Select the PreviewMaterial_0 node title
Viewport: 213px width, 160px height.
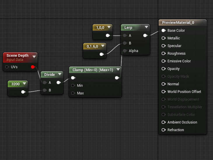tap(178, 22)
